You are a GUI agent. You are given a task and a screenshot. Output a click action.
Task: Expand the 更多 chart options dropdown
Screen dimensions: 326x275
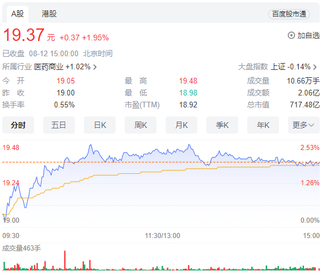[x=304, y=125]
